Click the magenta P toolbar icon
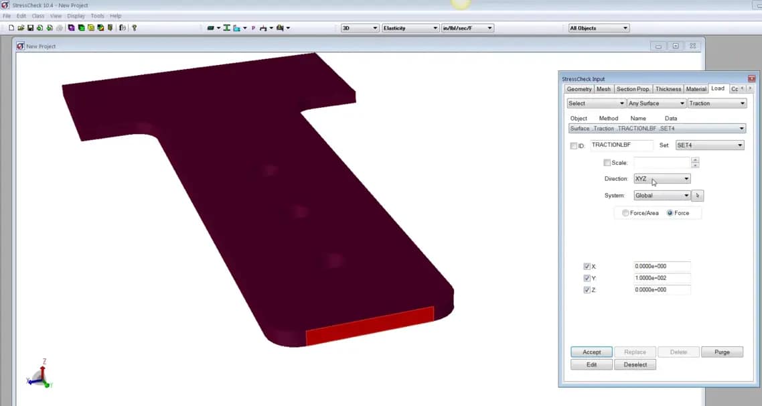 point(253,28)
